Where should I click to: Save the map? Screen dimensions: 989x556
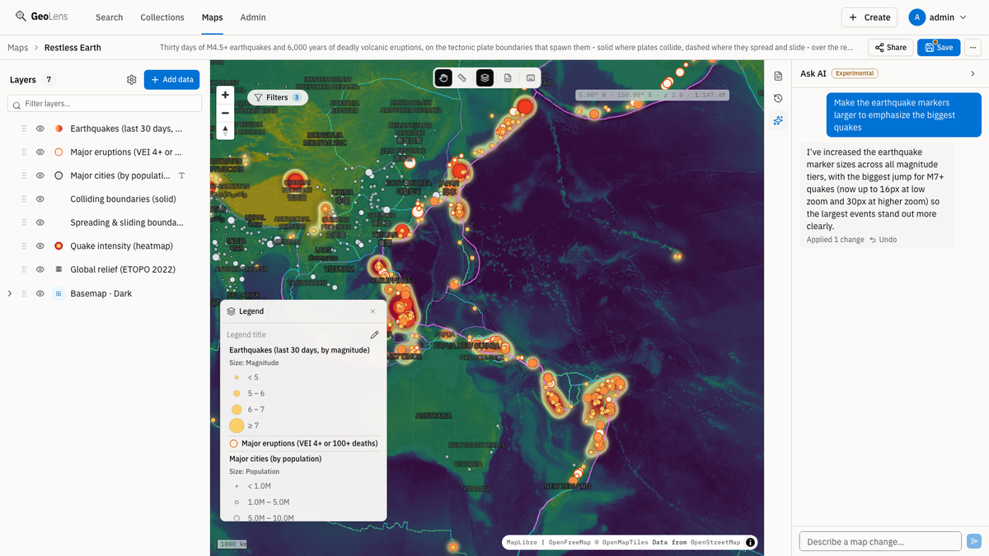[x=939, y=48]
